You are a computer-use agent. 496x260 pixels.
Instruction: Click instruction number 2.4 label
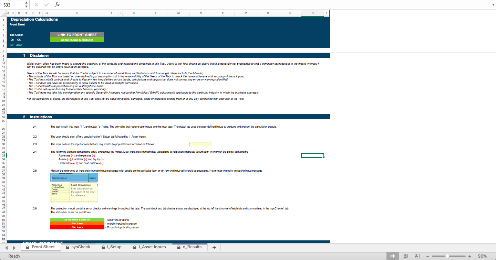tap(35, 152)
